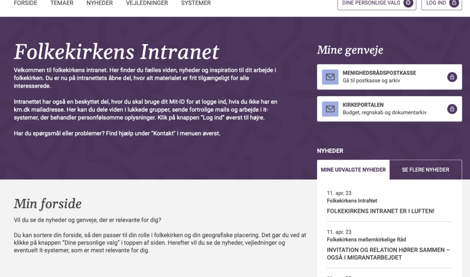The height and width of the screenshot is (277, 470).
Task: Click the Folkekirkens Intranet main heading
Action: tap(116, 52)
